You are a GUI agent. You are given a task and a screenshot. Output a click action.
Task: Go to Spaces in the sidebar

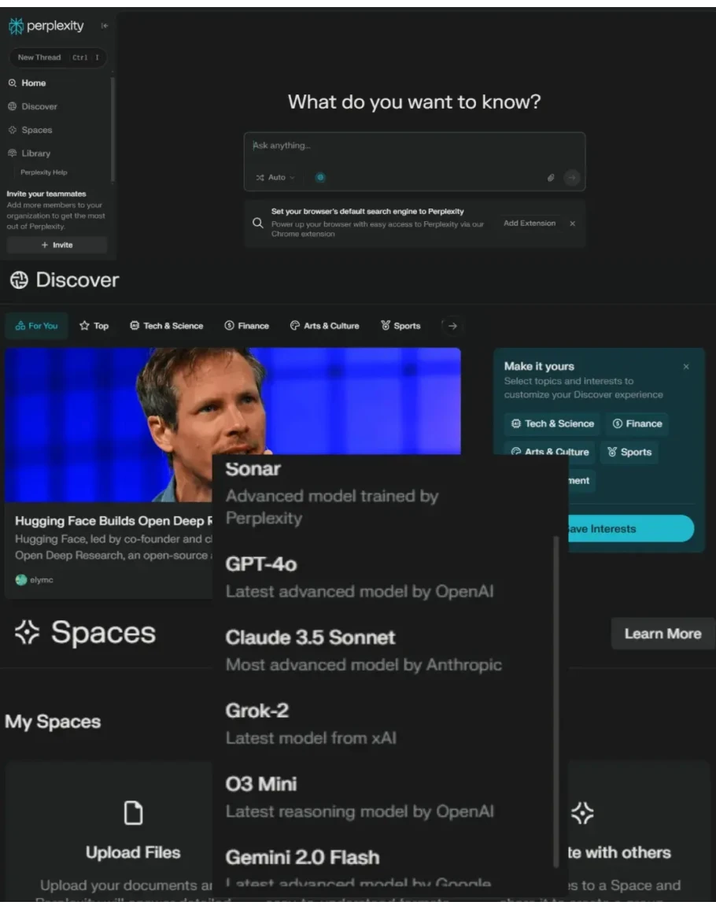coord(36,130)
